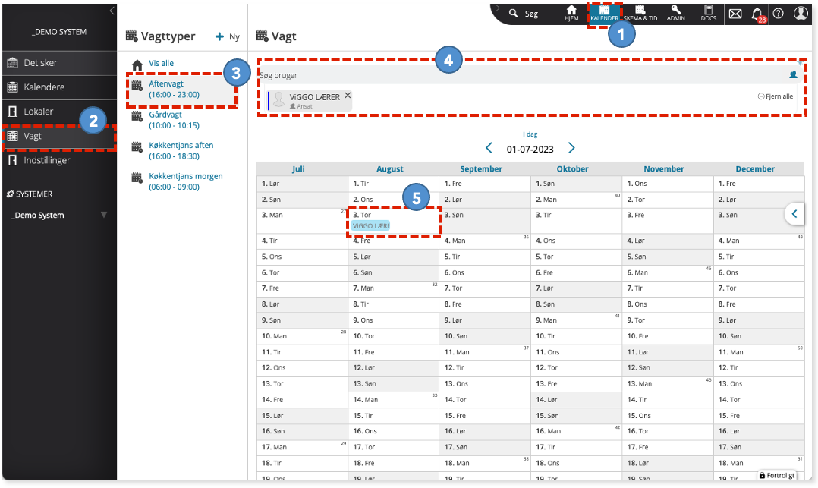Collapse the left sidebar chevron
Screen dimensions: 818x488
click(x=112, y=11)
